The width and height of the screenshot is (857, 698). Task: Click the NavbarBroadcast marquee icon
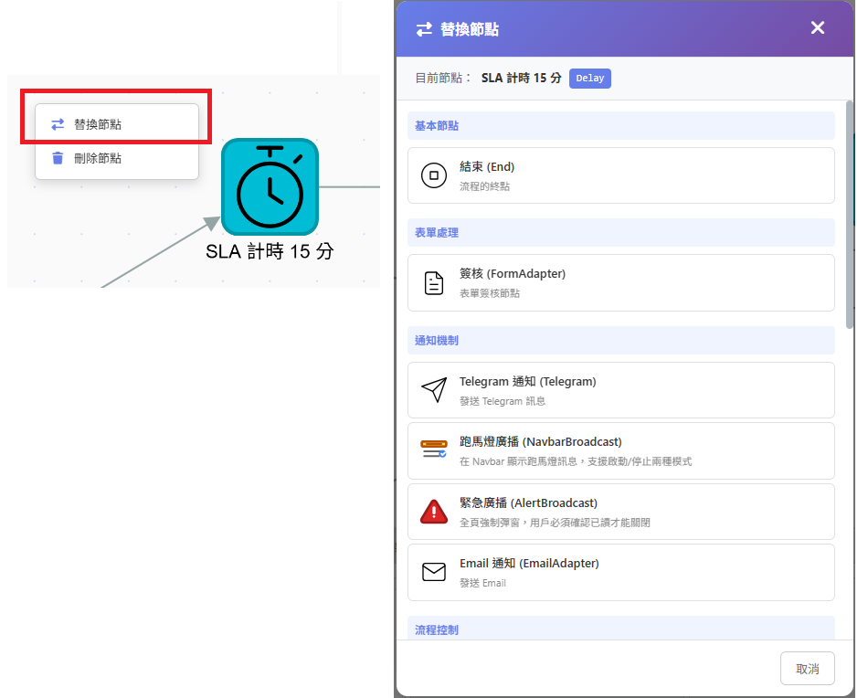(434, 449)
